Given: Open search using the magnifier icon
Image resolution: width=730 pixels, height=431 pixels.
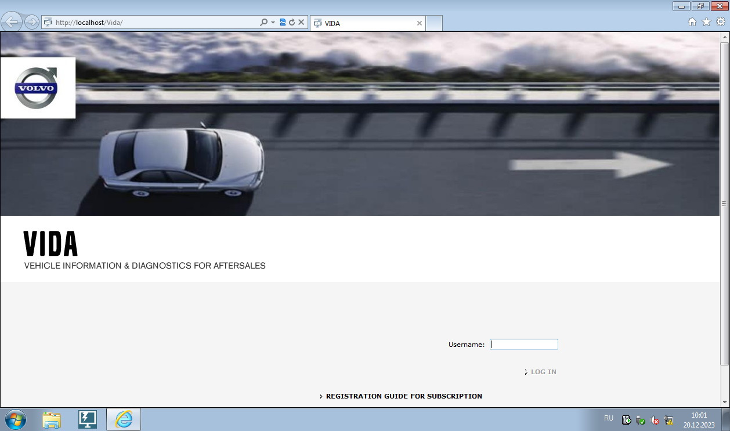Looking at the screenshot, I should (264, 21).
